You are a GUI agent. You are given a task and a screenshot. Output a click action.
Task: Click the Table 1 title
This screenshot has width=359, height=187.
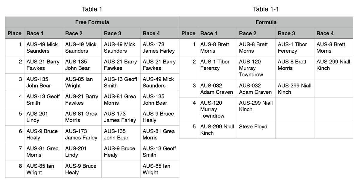pos(92,9)
